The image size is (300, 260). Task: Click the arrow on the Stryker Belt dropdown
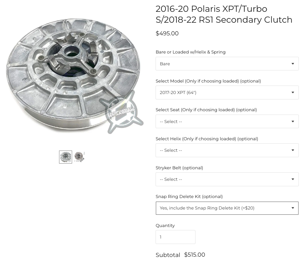pos(293,179)
